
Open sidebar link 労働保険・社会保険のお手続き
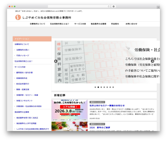click(29, 106)
